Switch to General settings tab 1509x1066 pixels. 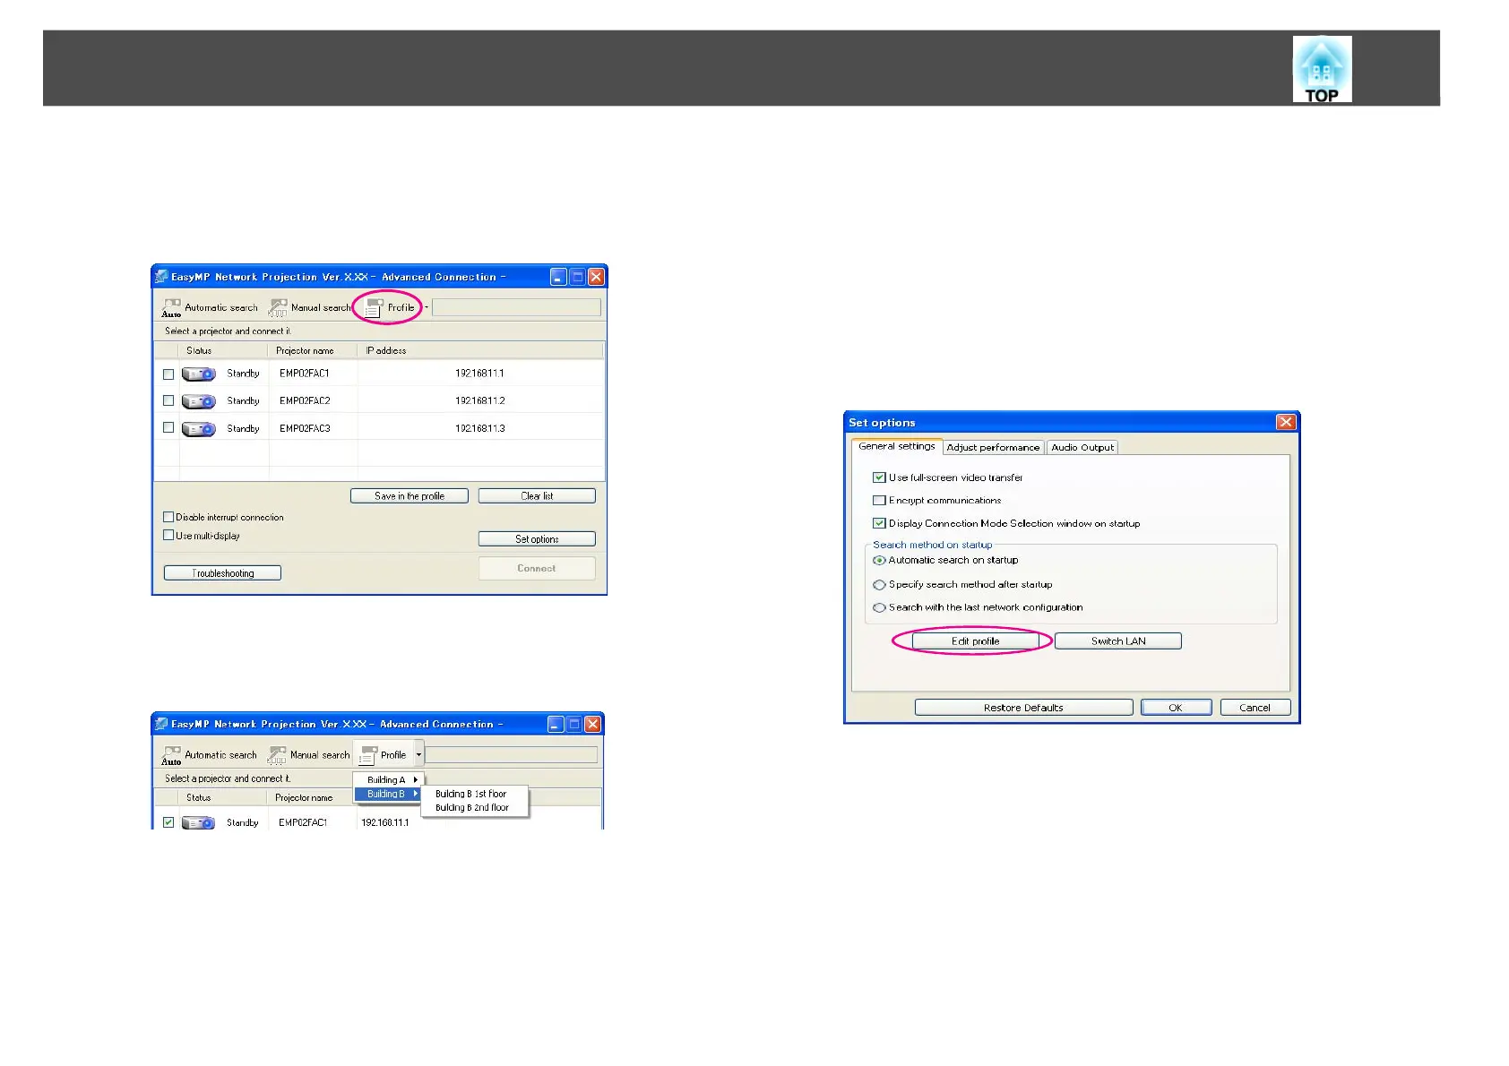tap(897, 446)
